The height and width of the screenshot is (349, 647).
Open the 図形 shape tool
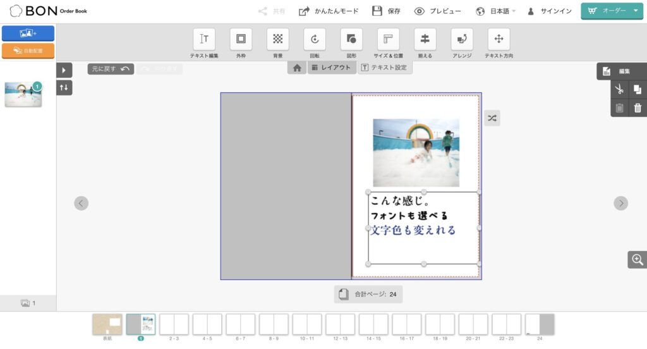(x=351, y=39)
